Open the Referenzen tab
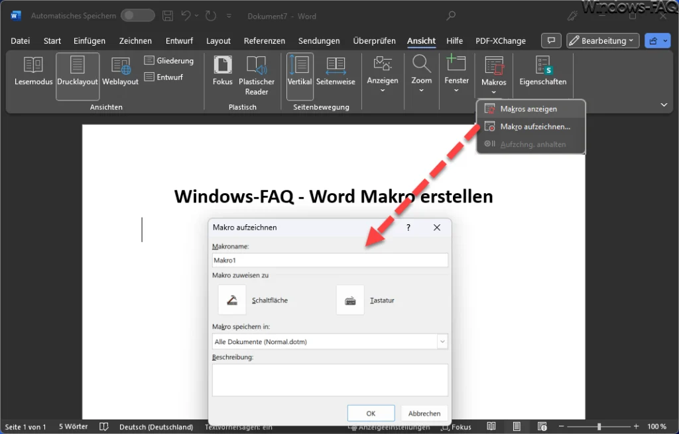The image size is (679, 434). [x=264, y=40]
